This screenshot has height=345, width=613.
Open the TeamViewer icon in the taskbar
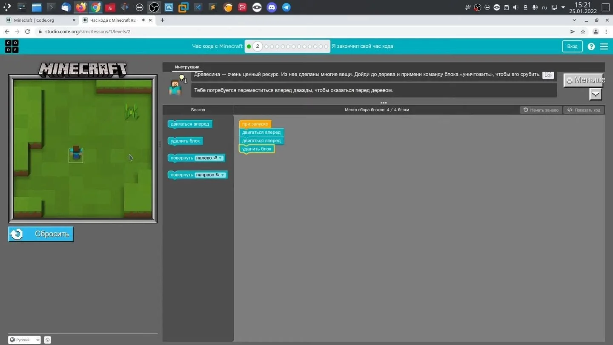pyautogui.click(x=139, y=7)
